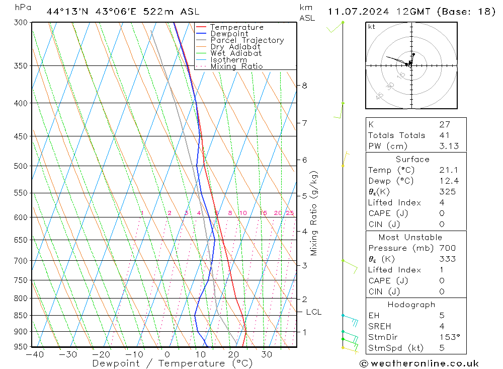This screenshot has width=503, height=369.
Task: Click the Dry Adiabat legend label
Action: pos(235,47)
